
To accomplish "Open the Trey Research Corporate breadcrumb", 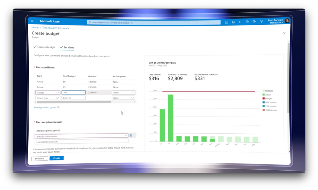I will point(56,28).
